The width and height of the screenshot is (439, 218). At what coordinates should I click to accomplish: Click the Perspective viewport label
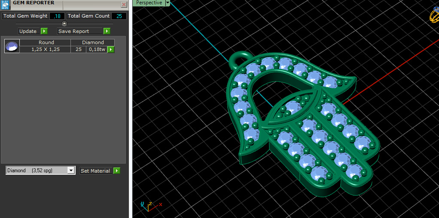pos(149,3)
